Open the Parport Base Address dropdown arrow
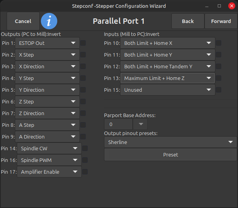Viewport: 238px width, 208px height. point(140,124)
